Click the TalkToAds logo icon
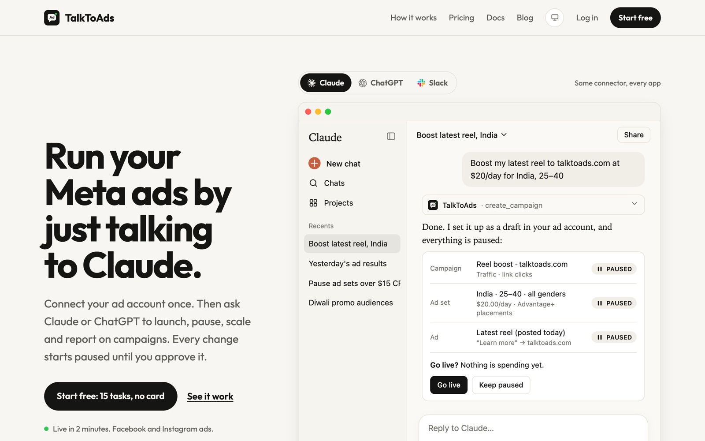The width and height of the screenshot is (705, 441). click(52, 18)
